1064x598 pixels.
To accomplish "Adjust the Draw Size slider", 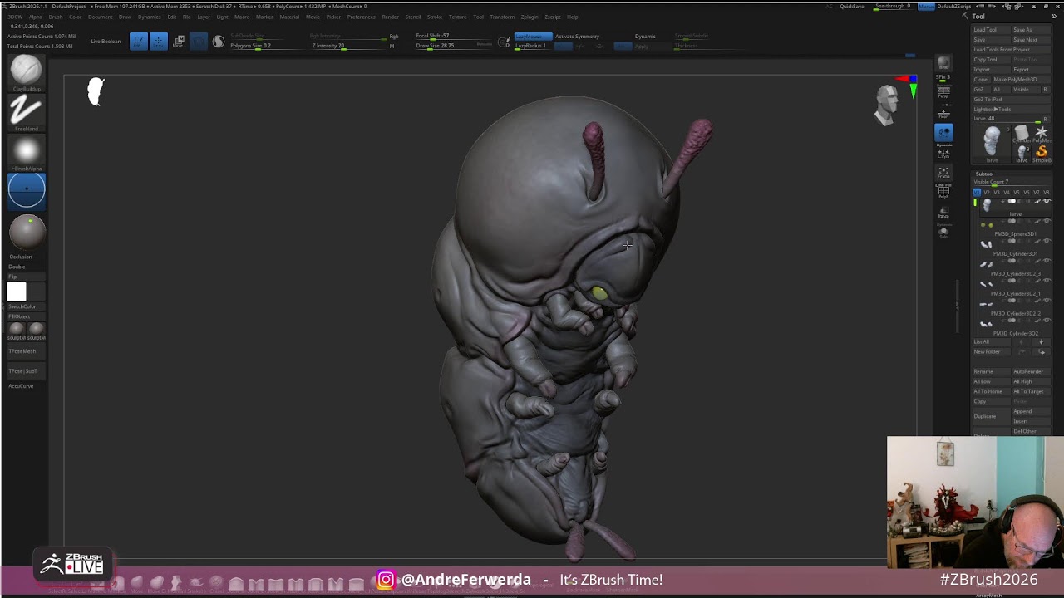I will tap(456, 46).
